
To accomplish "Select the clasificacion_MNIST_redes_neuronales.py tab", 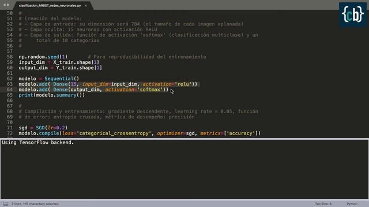I will tap(50, 5).
